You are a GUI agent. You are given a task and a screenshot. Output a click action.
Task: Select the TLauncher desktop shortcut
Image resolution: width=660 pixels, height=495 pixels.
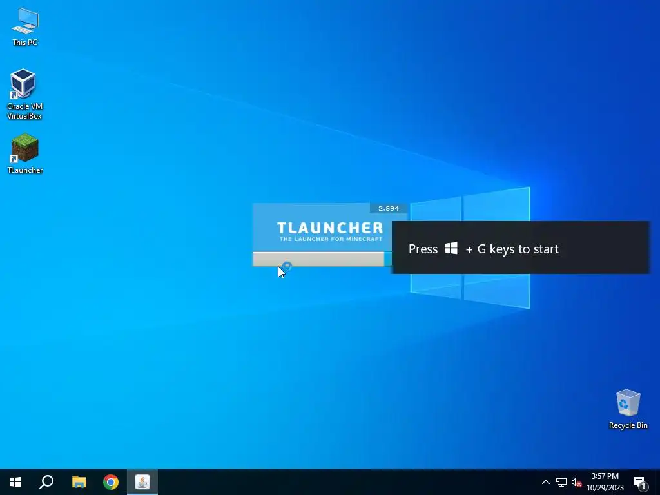[25, 153]
